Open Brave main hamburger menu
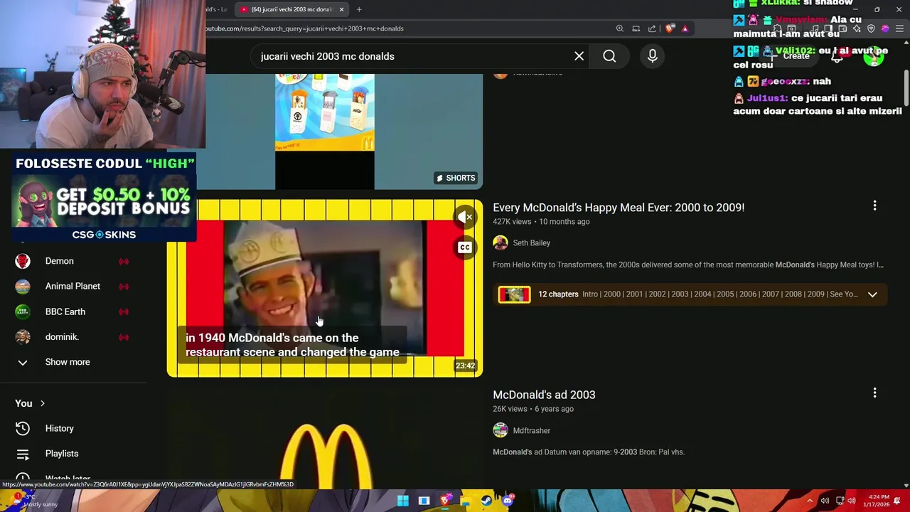The width and height of the screenshot is (910, 512). [x=898, y=28]
